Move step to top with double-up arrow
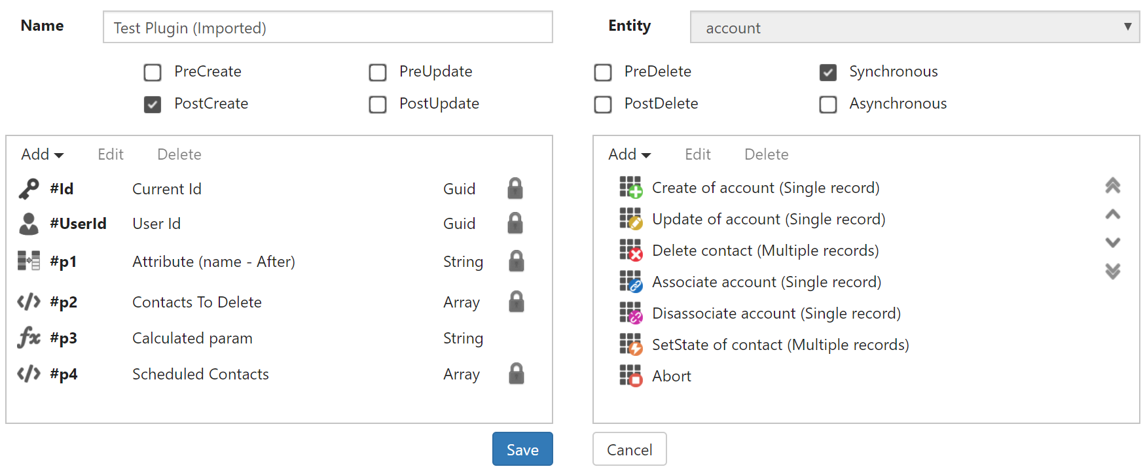Image resolution: width=1145 pixels, height=473 pixels. pos(1112,186)
